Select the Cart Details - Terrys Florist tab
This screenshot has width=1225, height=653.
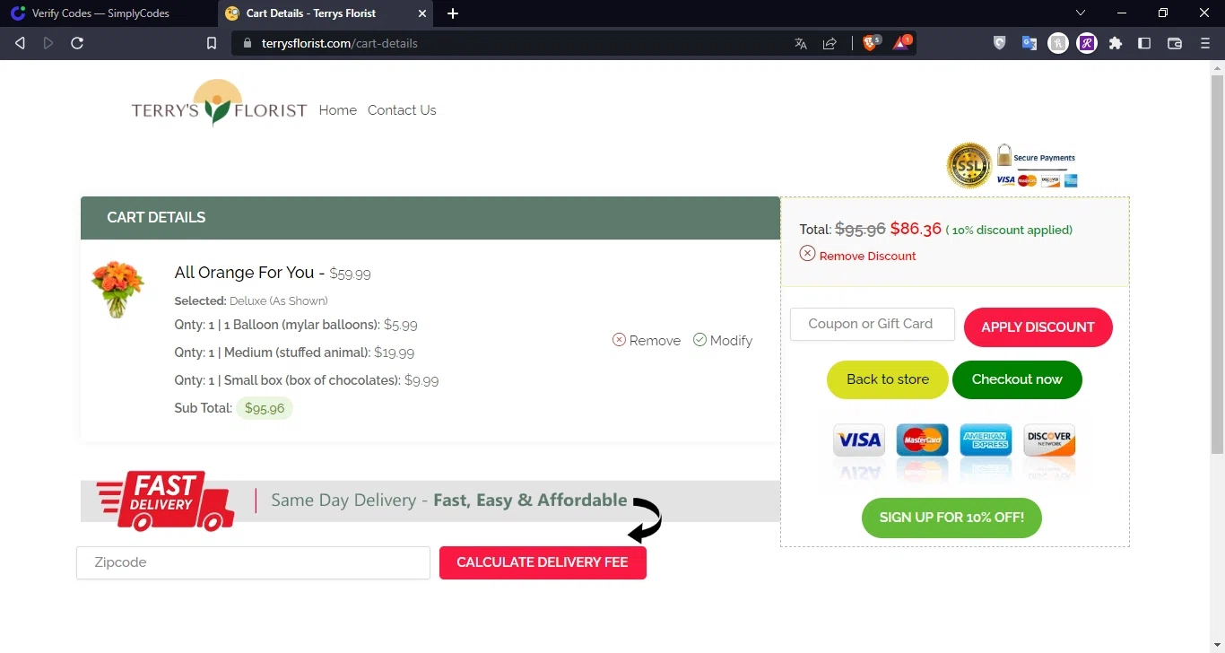(324, 13)
